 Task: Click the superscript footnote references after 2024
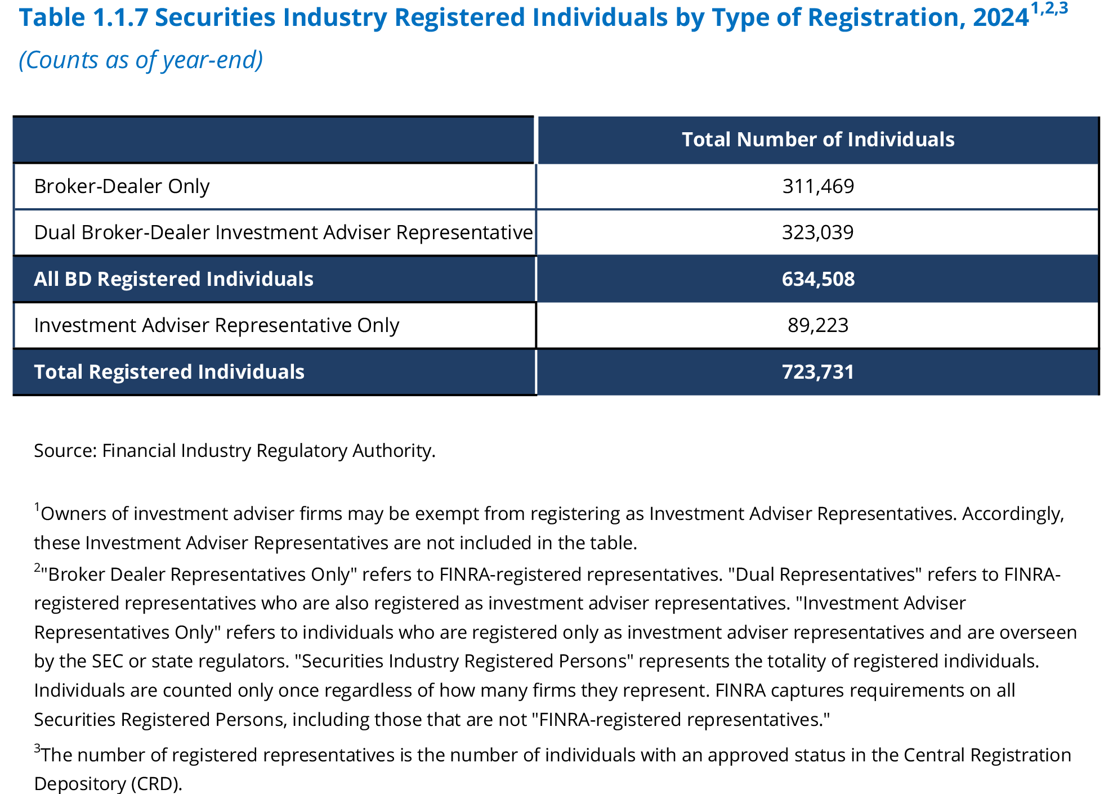(x=1049, y=10)
